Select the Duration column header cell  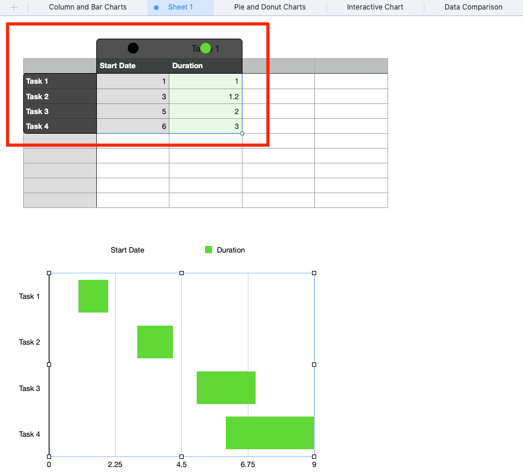[205, 66]
